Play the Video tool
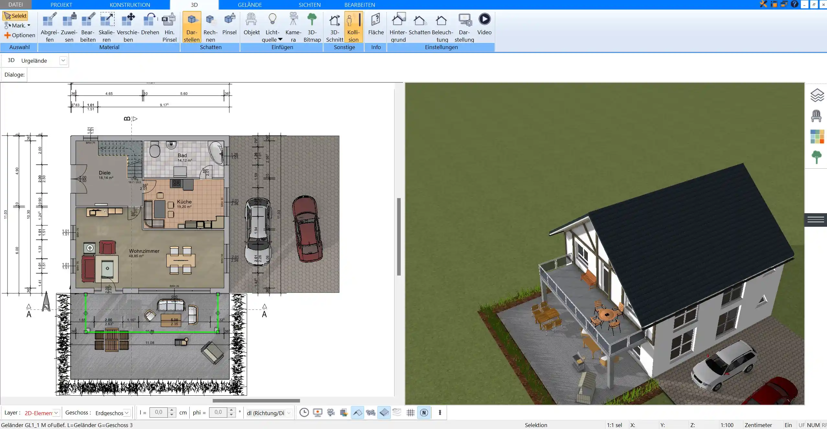Viewport: 827px width, 429px height. [484, 24]
